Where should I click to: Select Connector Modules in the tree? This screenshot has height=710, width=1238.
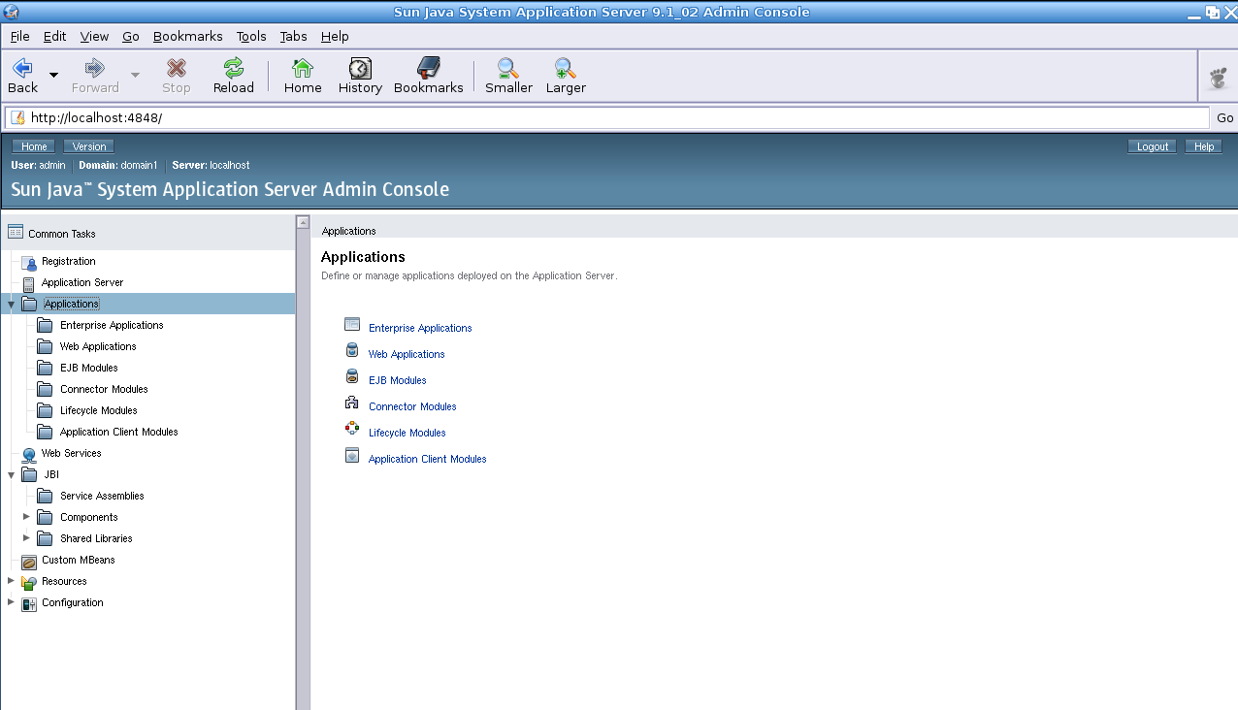point(104,389)
